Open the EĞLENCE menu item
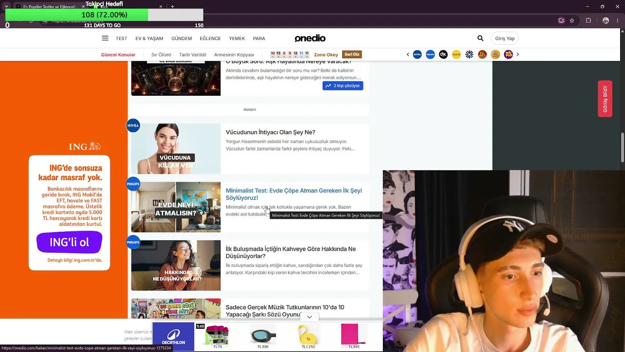625x352 pixels. coord(210,39)
